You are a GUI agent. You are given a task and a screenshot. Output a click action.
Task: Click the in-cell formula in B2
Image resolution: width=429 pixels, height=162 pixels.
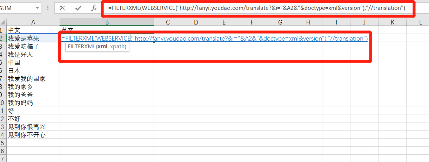(214, 38)
